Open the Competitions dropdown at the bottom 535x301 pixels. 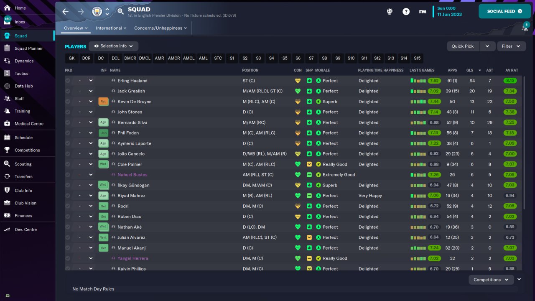click(491, 280)
